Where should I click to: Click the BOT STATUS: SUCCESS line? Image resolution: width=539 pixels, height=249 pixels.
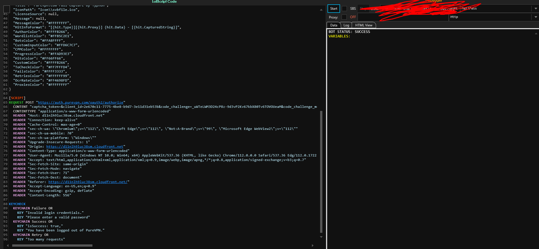pos(349,31)
